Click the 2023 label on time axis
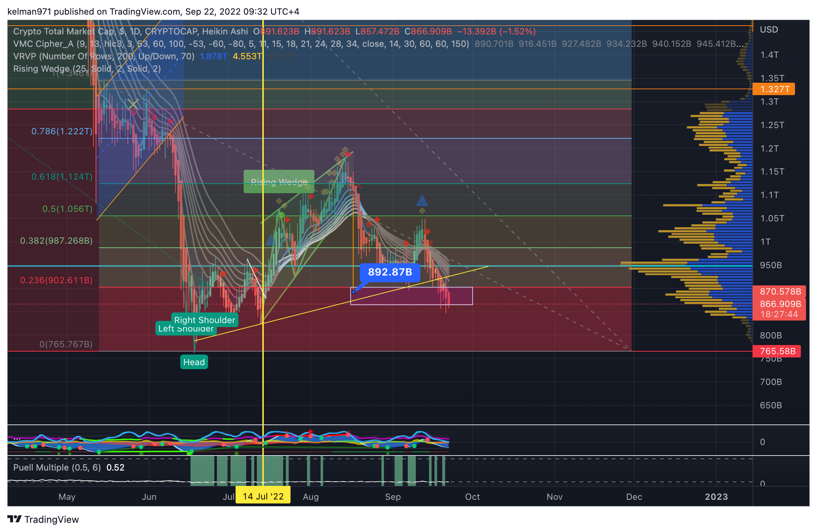The height and width of the screenshot is (532, 817). pos(716,497)
